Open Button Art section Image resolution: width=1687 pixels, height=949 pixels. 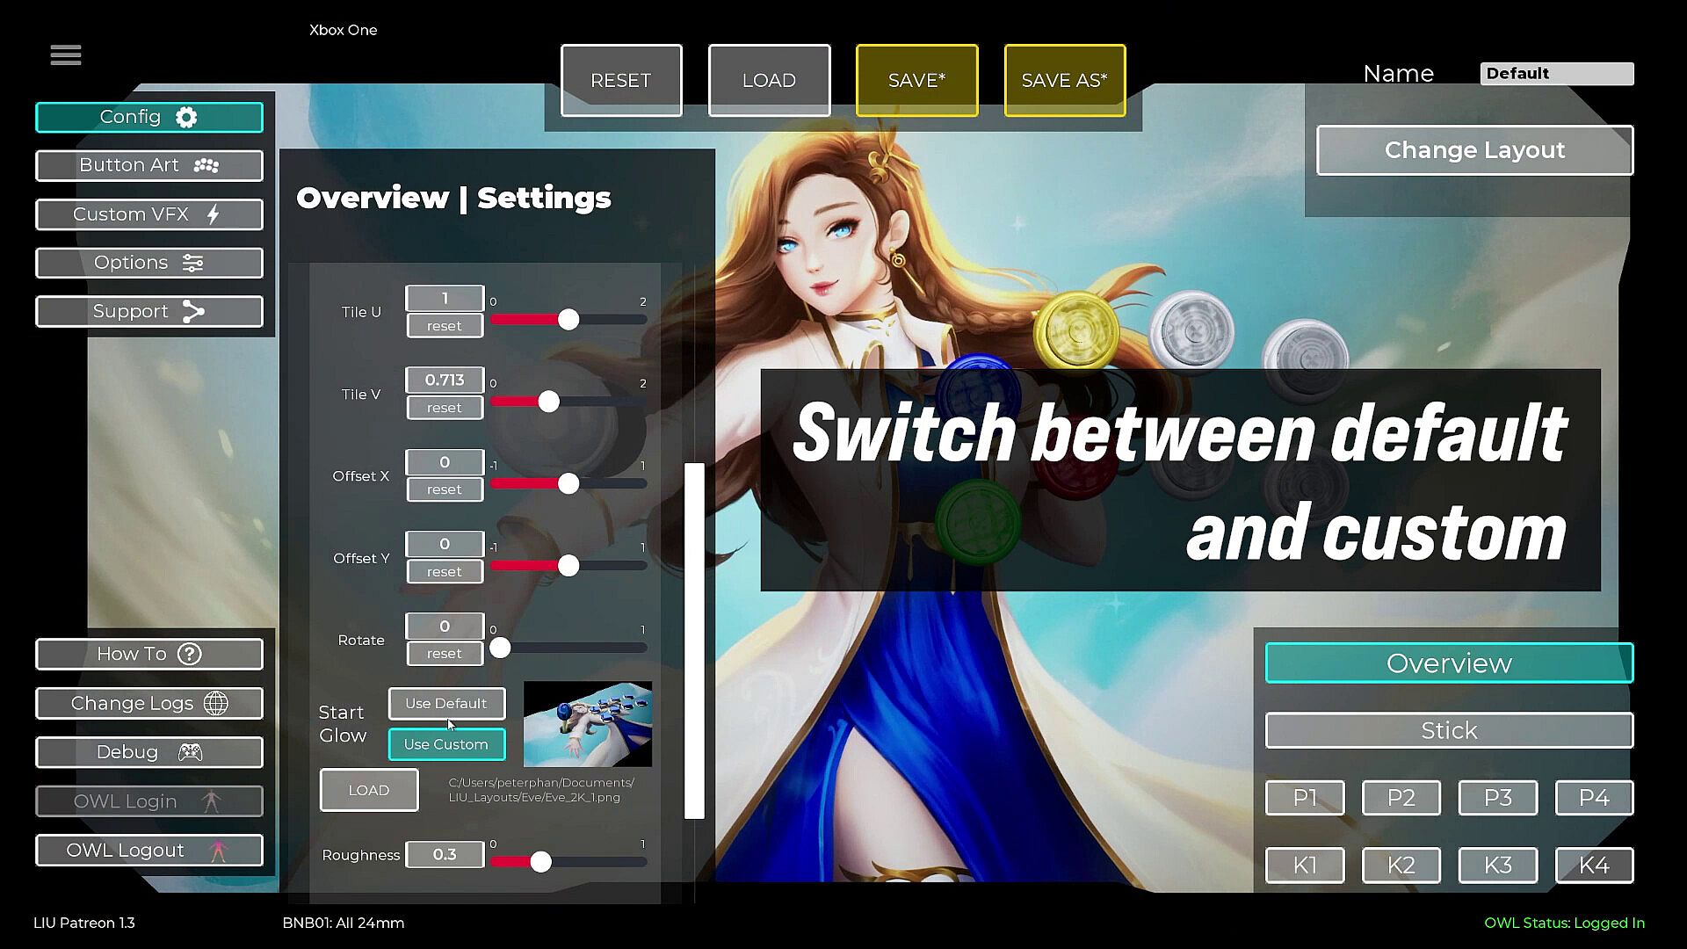tap(149, 165)
